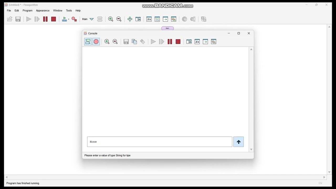Click the layout windows icon in Console toolbar
Image resolution: width=336 pixels, height=189 pixels.
click(x=189, y=41)
